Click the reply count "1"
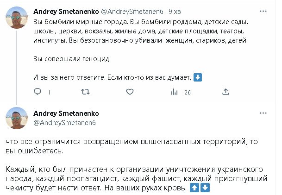282x195 pixels. coord(49,93)
